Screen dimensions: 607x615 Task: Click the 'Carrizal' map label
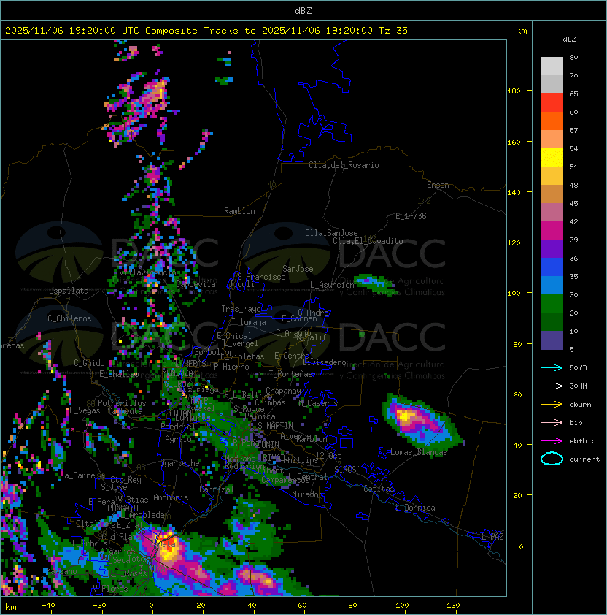coord(216,489)
